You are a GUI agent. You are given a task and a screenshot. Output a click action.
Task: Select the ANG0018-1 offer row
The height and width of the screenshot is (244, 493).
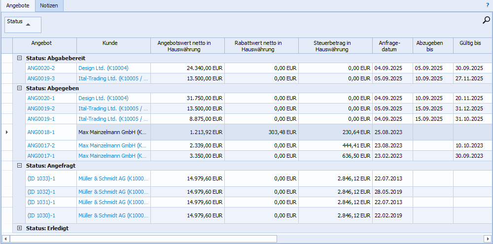(41, 132)
